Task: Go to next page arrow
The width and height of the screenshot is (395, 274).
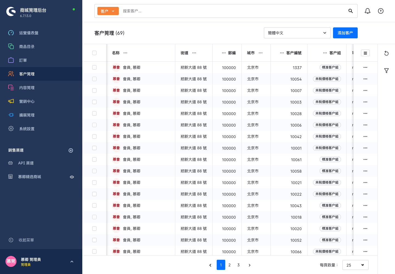Action: pos(249,265)
